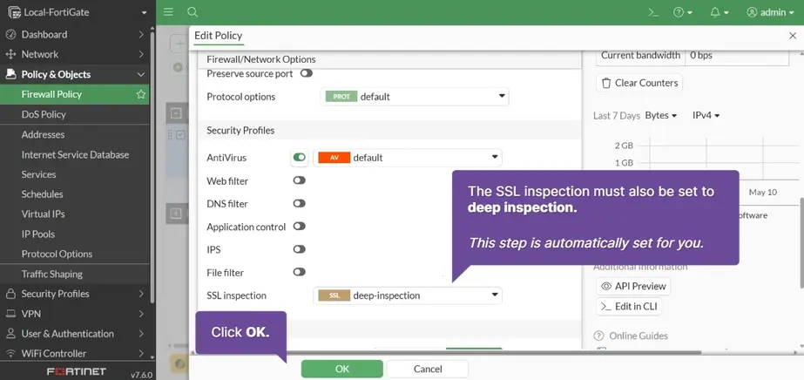The image size is (804, 380).
Task: Collapse the Policy & Objects chevron
Action: (141, 74)
